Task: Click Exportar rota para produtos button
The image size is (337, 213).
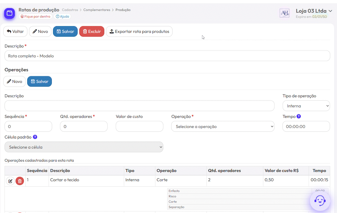Action: (139, 31)
